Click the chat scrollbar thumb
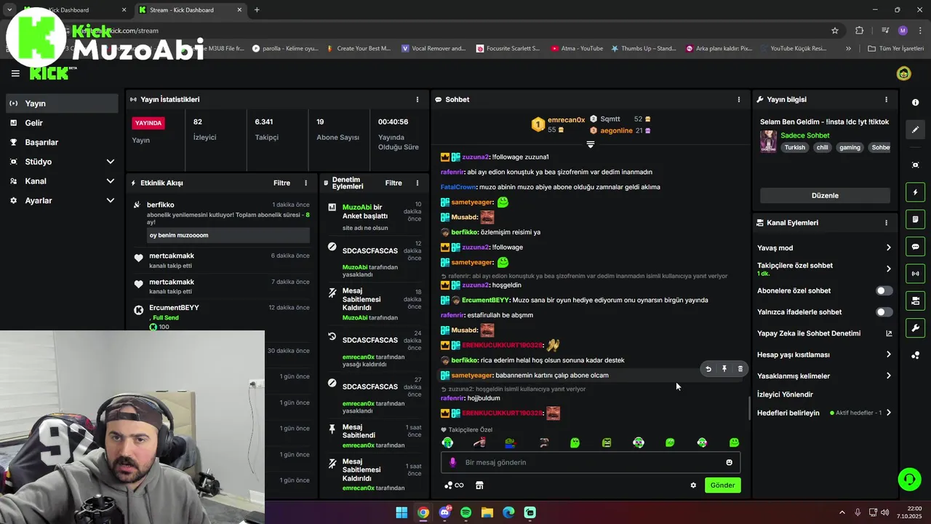Viewport: 931px width, 524px height. click(749, 408)
